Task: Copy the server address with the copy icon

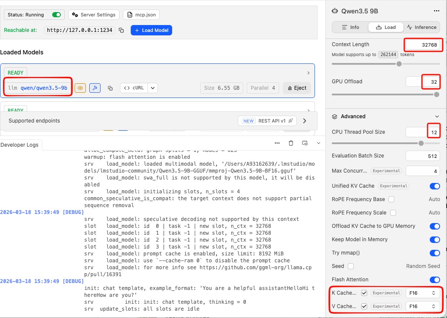Action: click(121, 30)
